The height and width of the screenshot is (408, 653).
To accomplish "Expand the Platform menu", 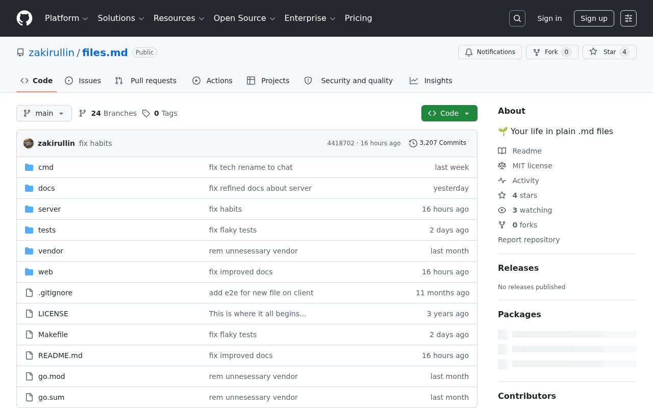I will (66, 18).
